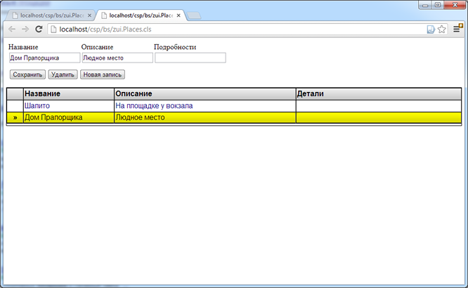This screenshot has width=468, height=288.
Task: Click the Название column header
Action: [x=69, y=93]
